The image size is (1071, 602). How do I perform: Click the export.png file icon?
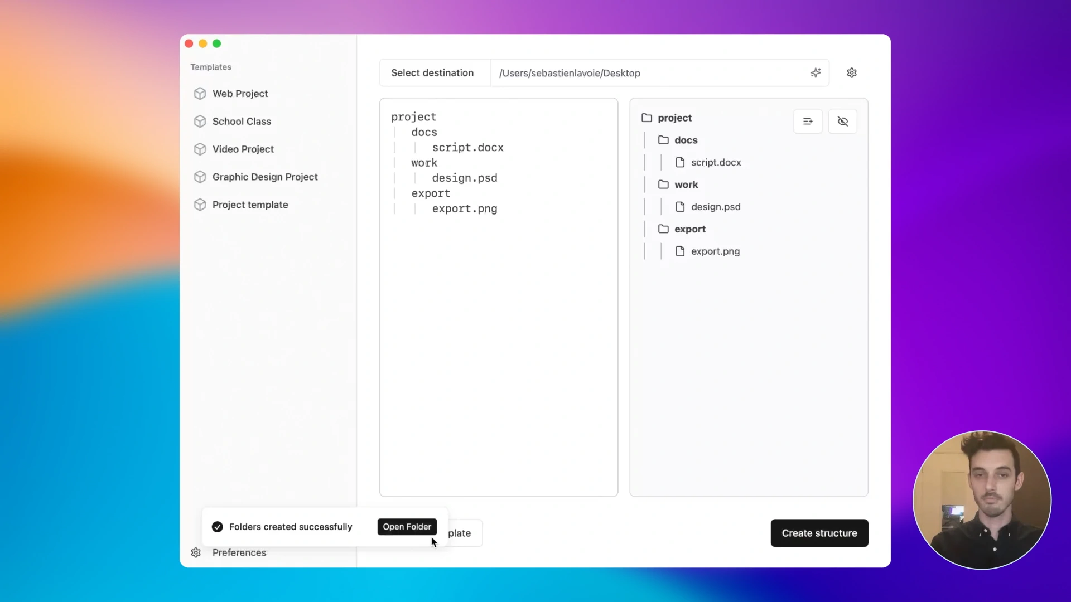[680, 252]
